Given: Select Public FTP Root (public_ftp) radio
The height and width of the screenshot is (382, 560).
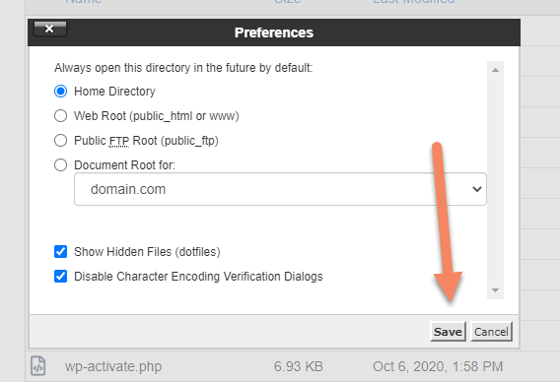Looking at the screenshot, I should pos(61,141).
